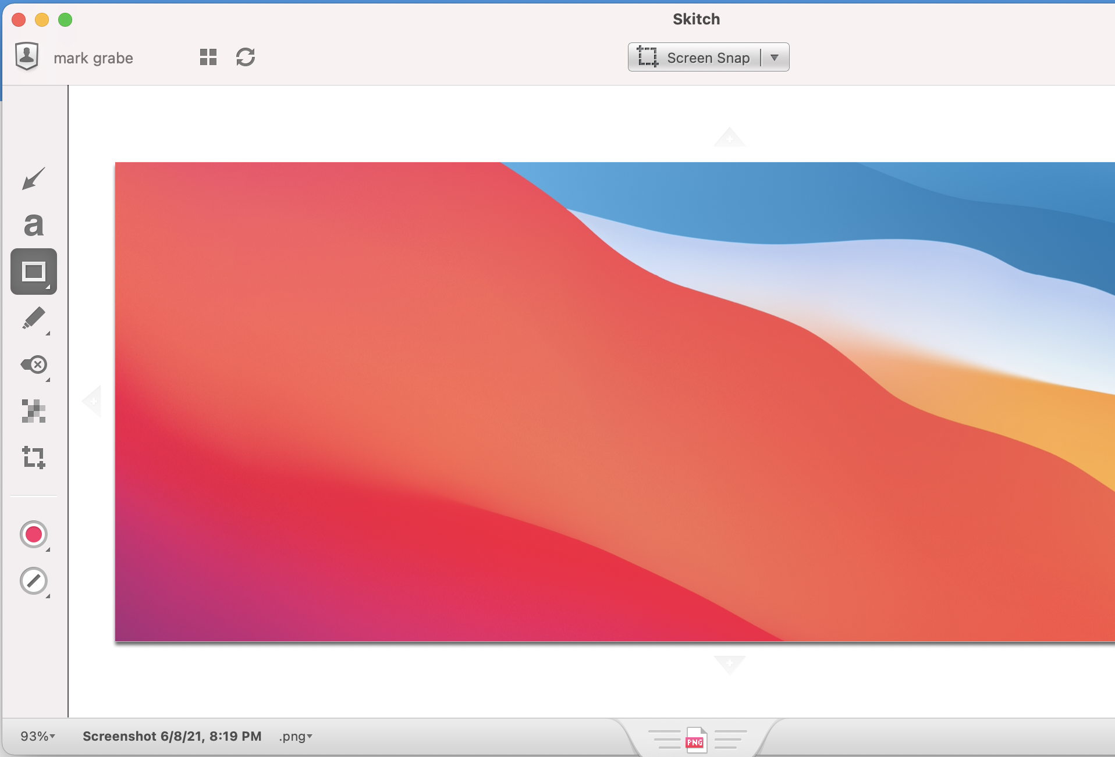Screen dimensions: 1115x757
Task: Click the Screen Snap button
Action: tap(694, 57)
